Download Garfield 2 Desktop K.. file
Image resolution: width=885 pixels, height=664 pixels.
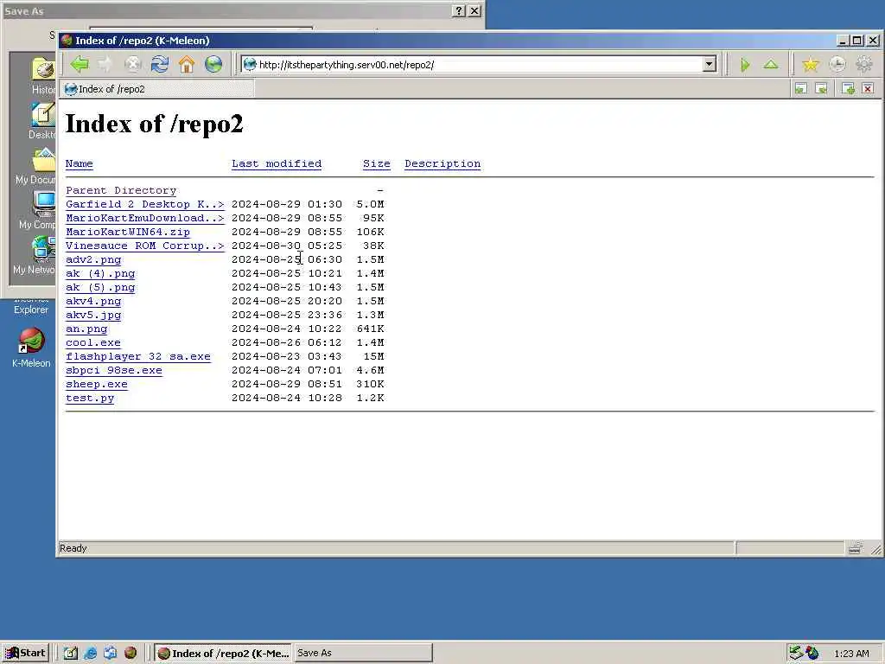tap(145, 204)
